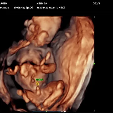Click the AGEN text in header
Screen dimensions: 113x113
point(3,3)
